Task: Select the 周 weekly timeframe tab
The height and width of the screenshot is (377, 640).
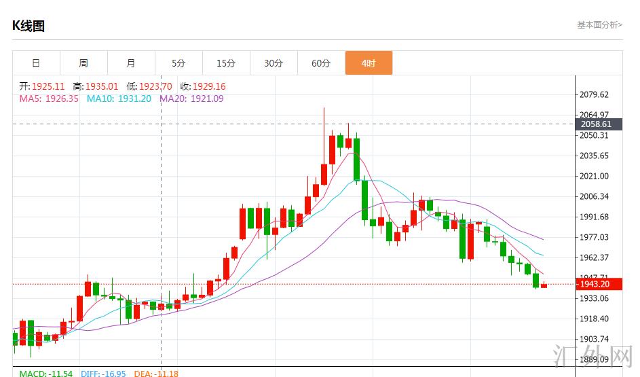Action: 83,63
